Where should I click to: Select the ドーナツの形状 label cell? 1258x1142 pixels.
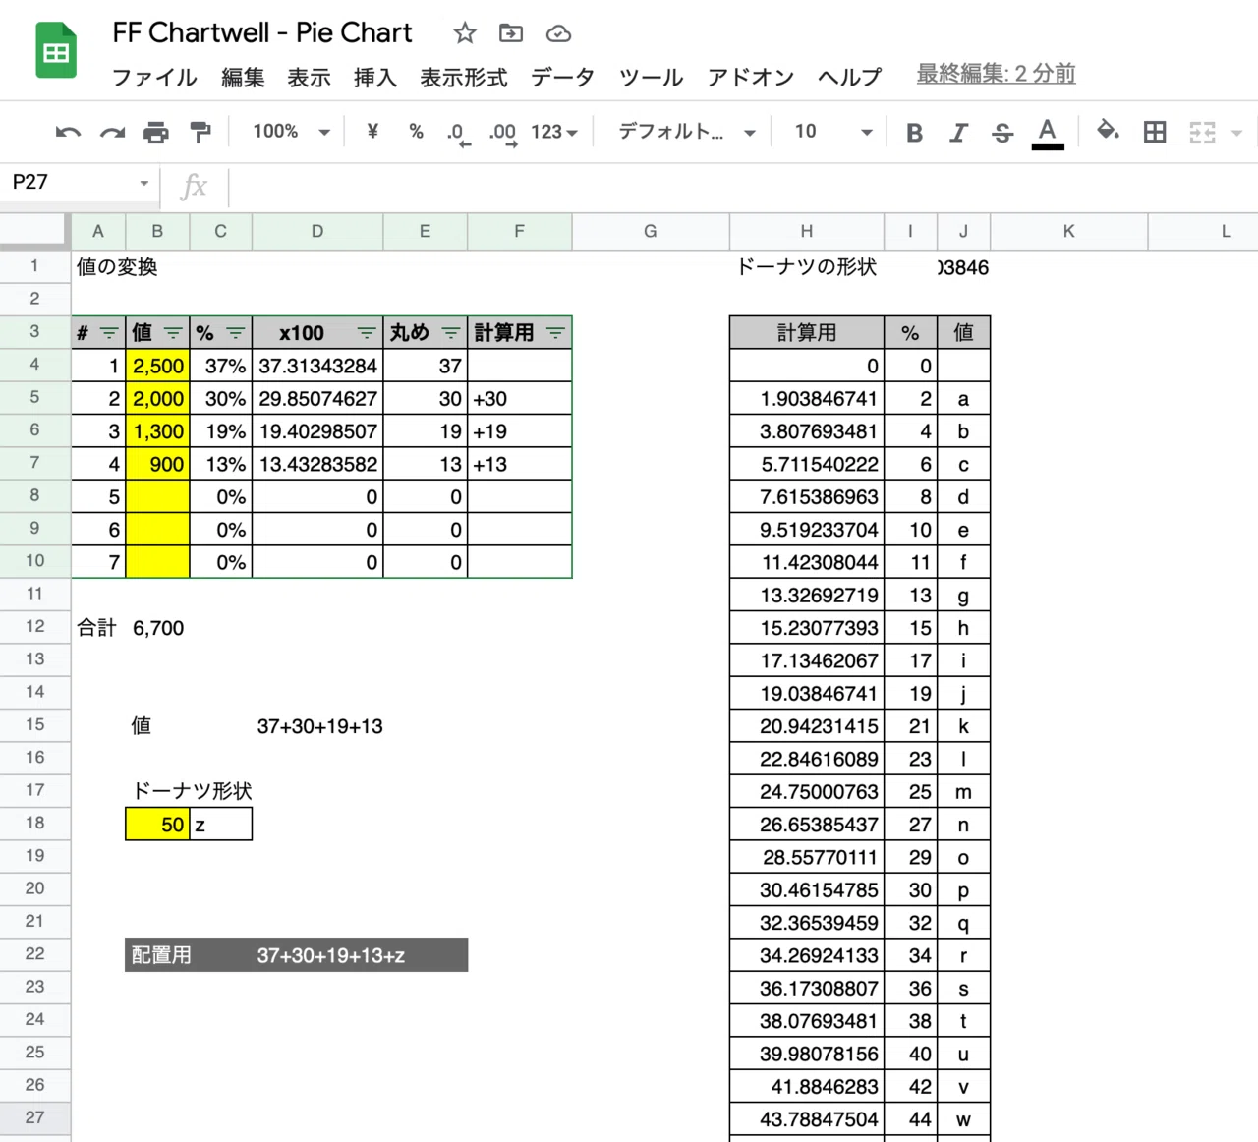coord(807,267)
